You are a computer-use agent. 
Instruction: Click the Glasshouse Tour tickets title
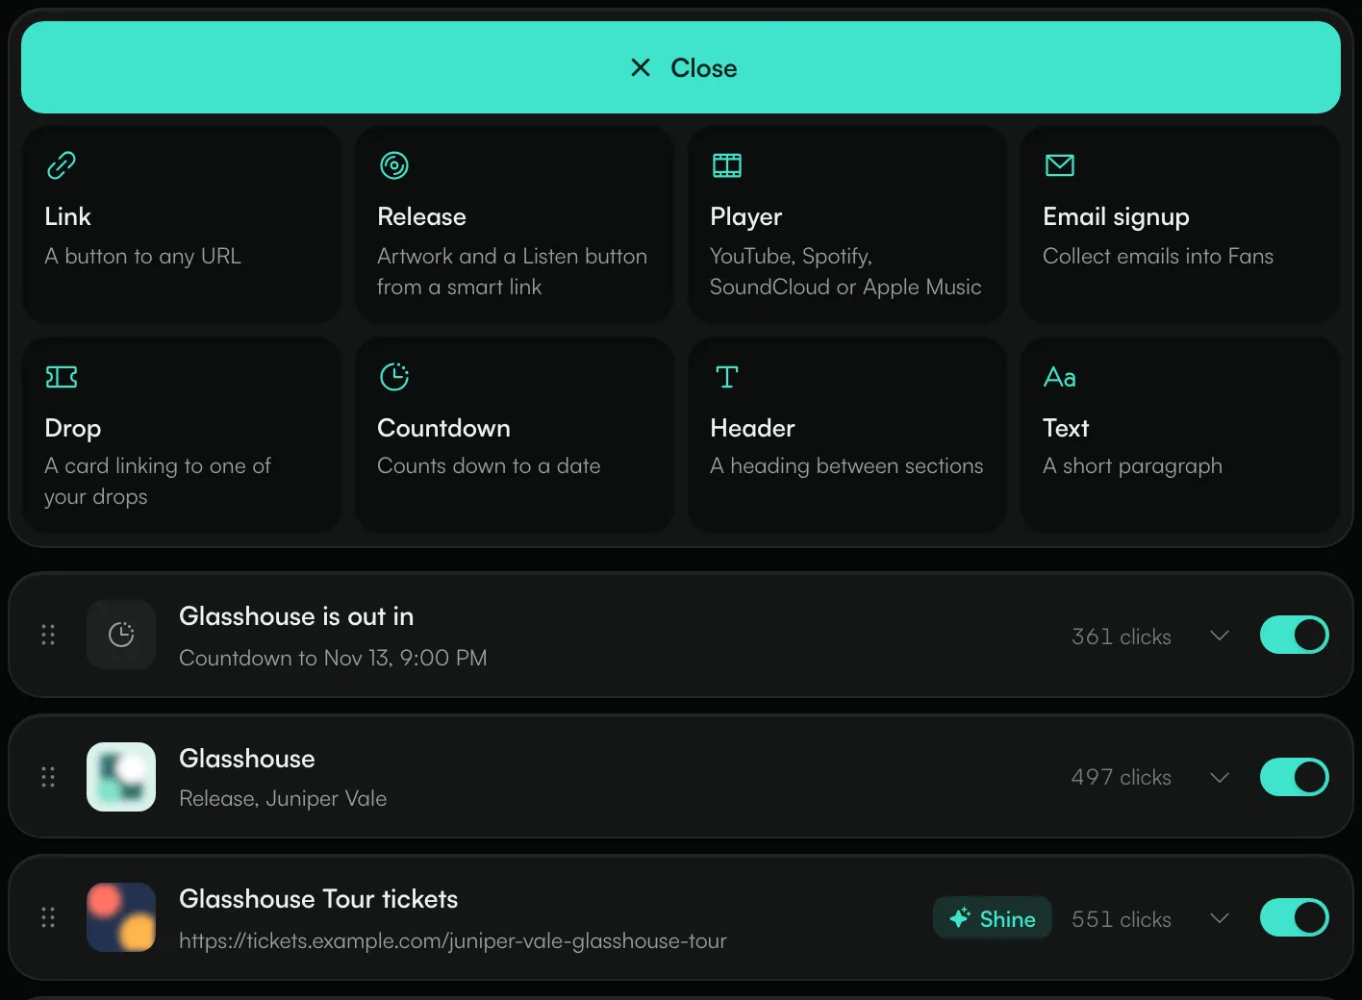coord(318,899)
